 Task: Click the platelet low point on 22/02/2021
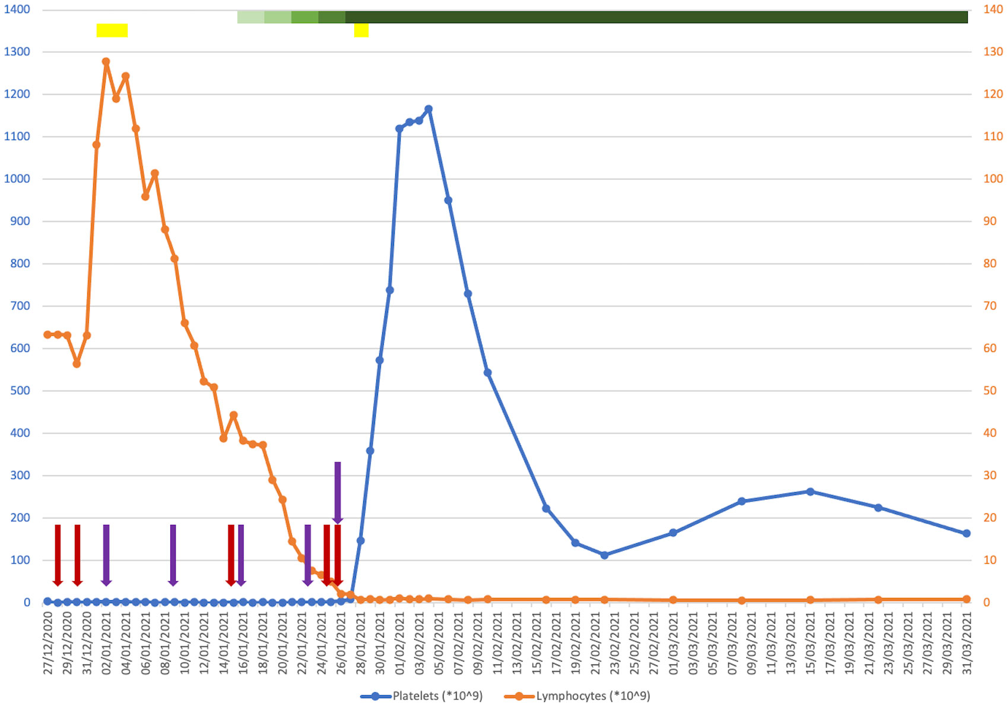pos(605,555)
